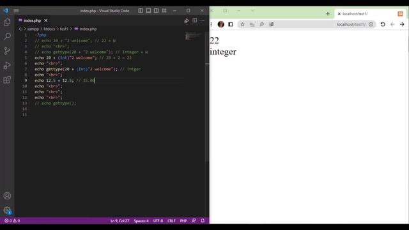Click the feedback icon in status bar

[x=194, y=221]
